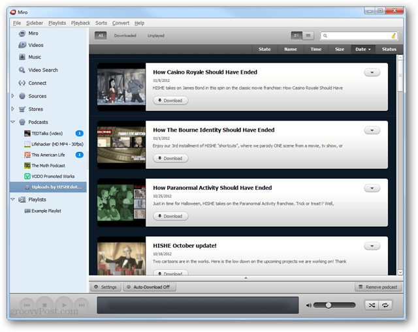418x332 pixels.
Task: Sort by Status column
Action: pyautogui.click(x=389, y=50)
